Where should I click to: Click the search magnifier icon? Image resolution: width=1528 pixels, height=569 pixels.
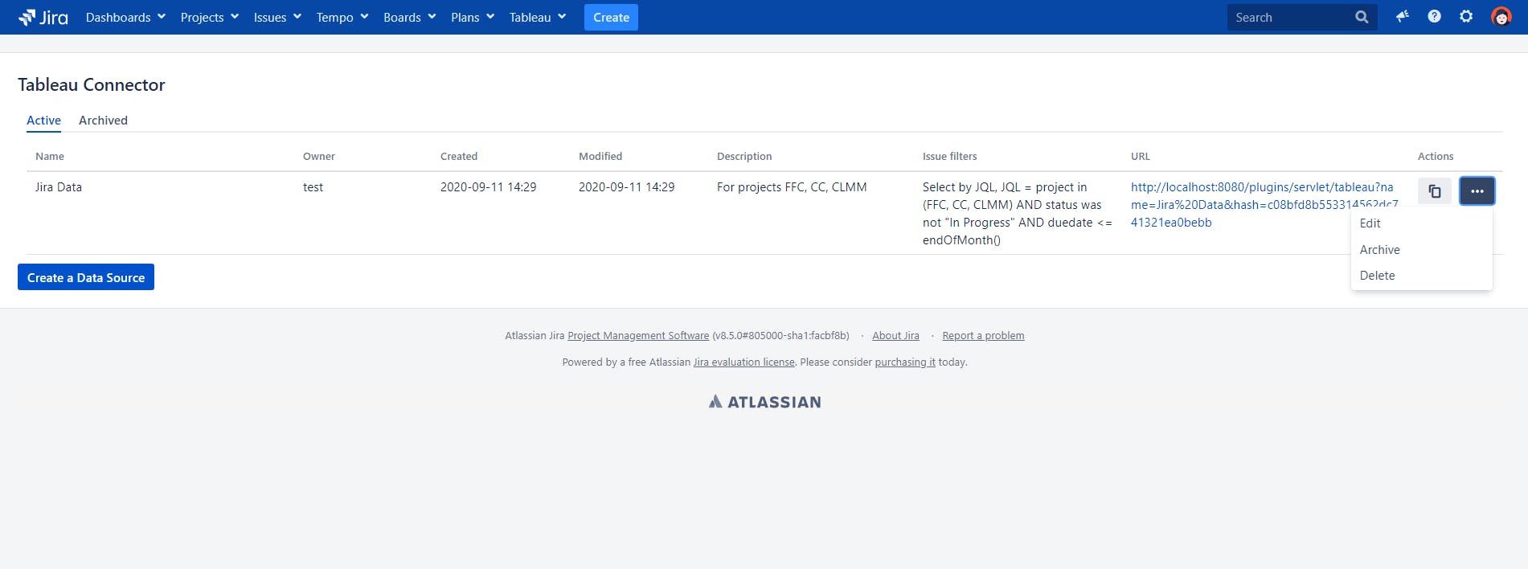[x=1362, y=17]
